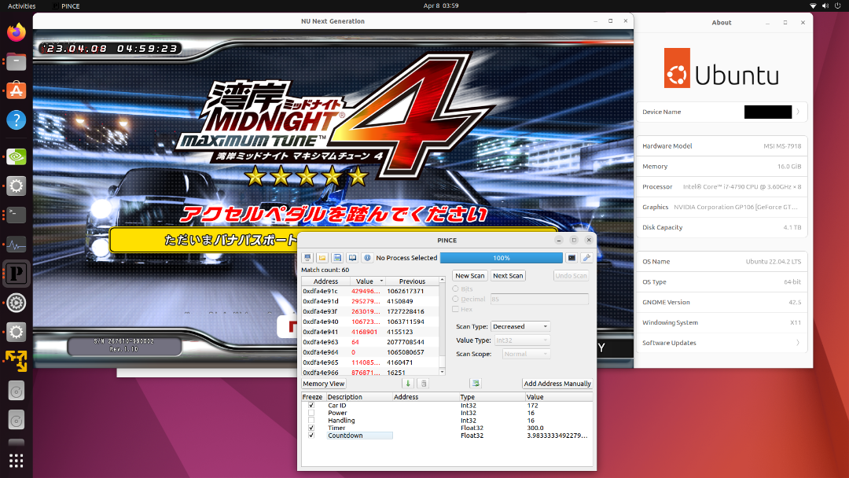Screen dimensions: 849x478
Task: Open Memory View in PINCE
Action: pyautogui.click(x=324, y=384)
